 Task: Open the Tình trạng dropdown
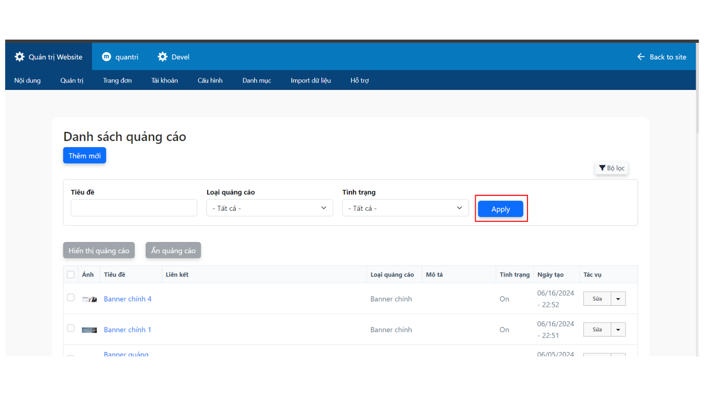click(405, 208)
